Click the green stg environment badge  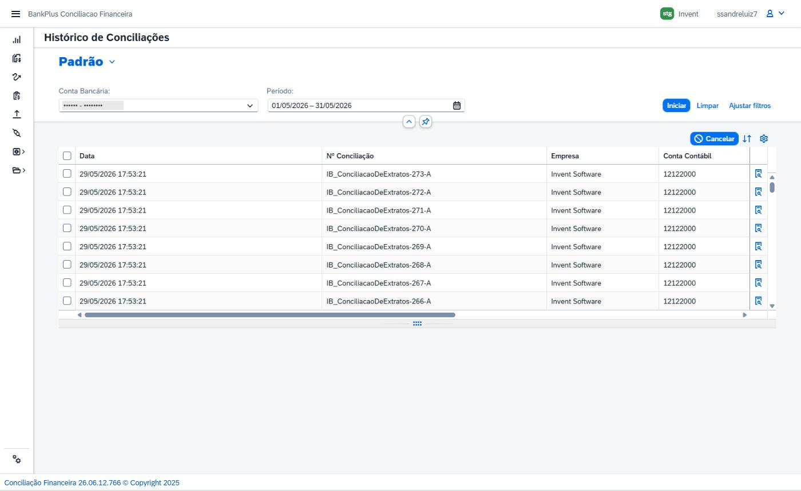(667, 14)
